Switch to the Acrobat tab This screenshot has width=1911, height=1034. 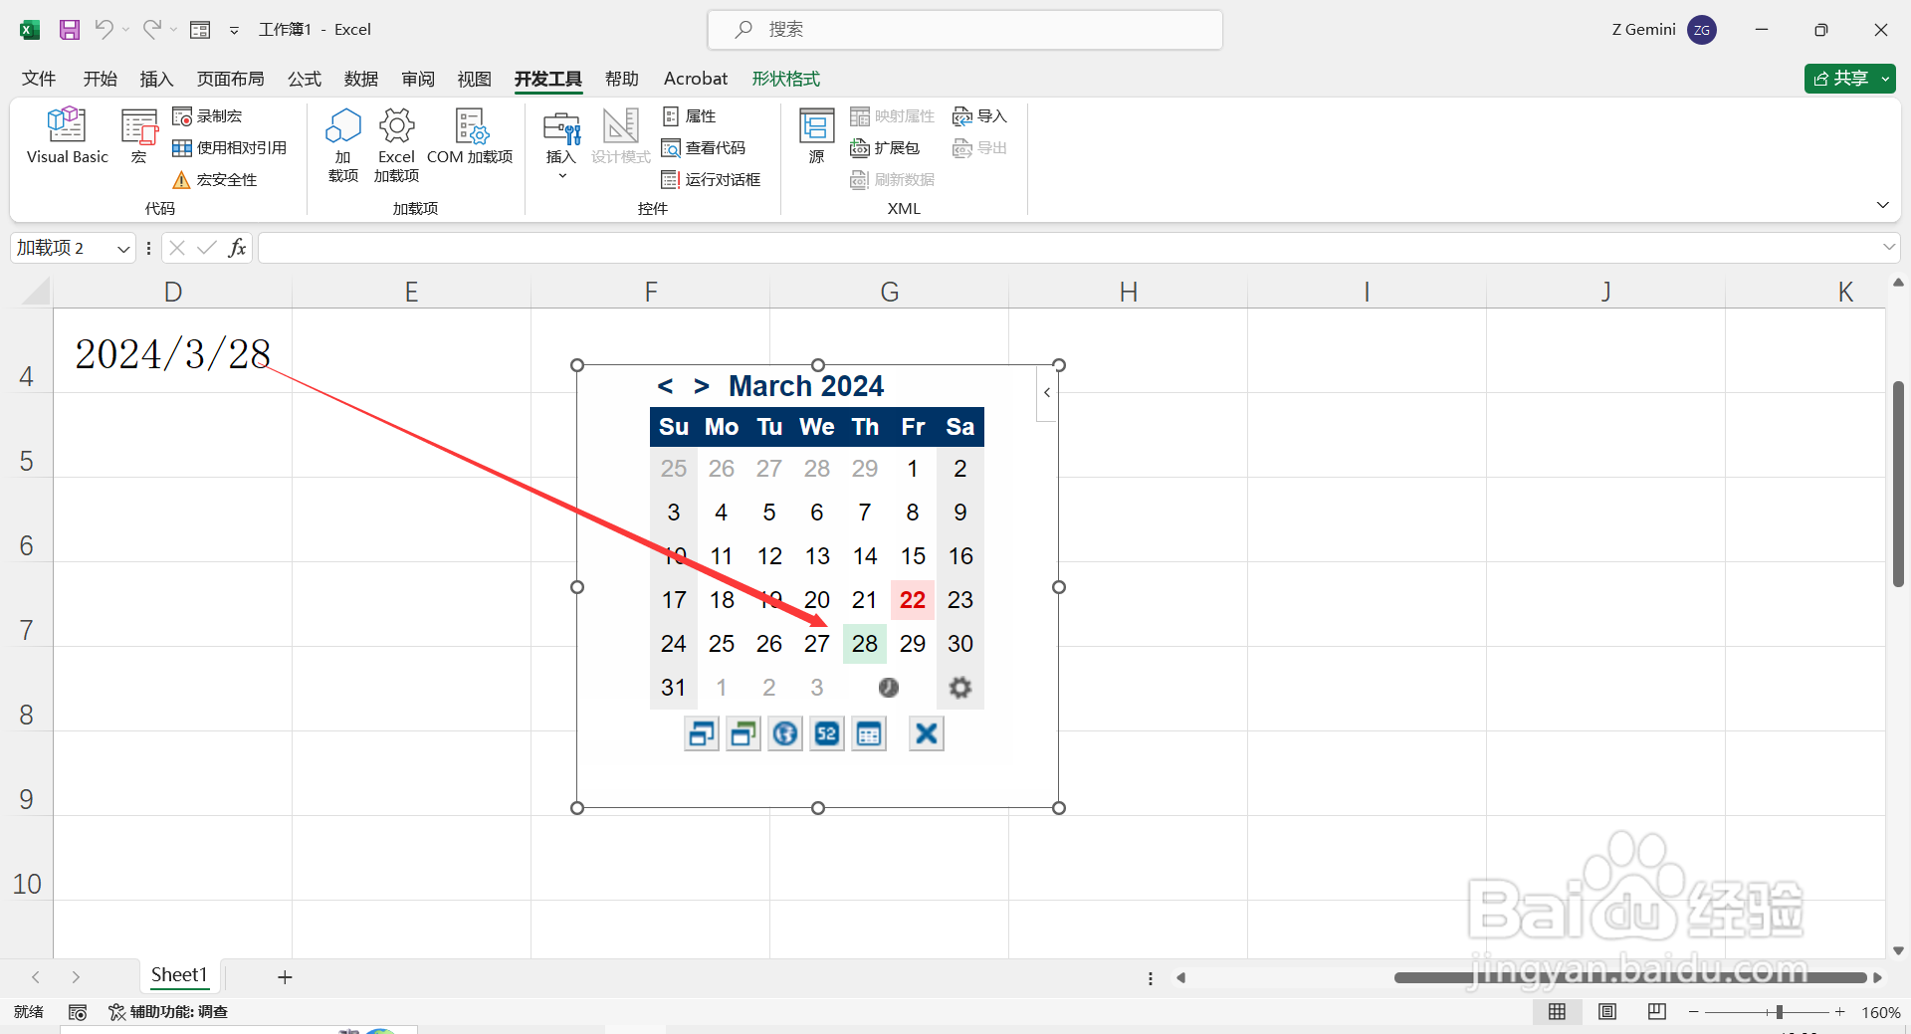point(696,79)
